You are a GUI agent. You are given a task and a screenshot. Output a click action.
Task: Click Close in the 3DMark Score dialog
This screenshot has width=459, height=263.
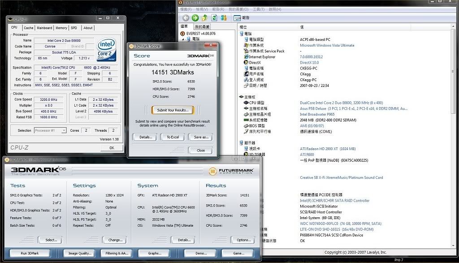(x=200, y=151)
